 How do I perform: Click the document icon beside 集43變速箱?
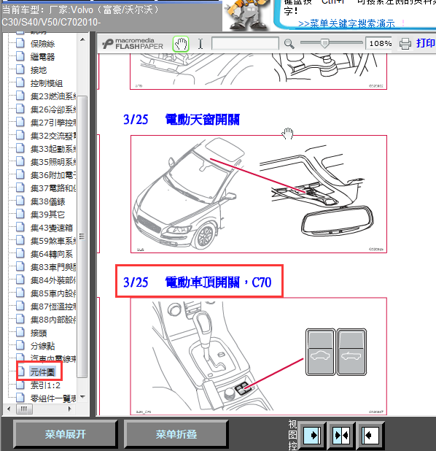(x=20, y=227)
